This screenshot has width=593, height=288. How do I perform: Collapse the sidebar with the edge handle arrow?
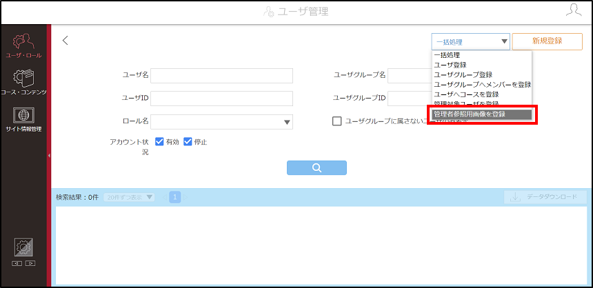49,155
